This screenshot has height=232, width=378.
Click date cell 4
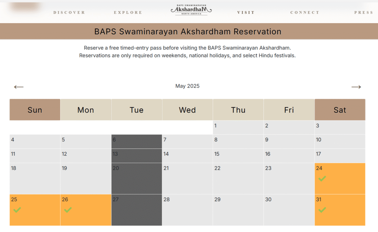[x=35, y=141]
